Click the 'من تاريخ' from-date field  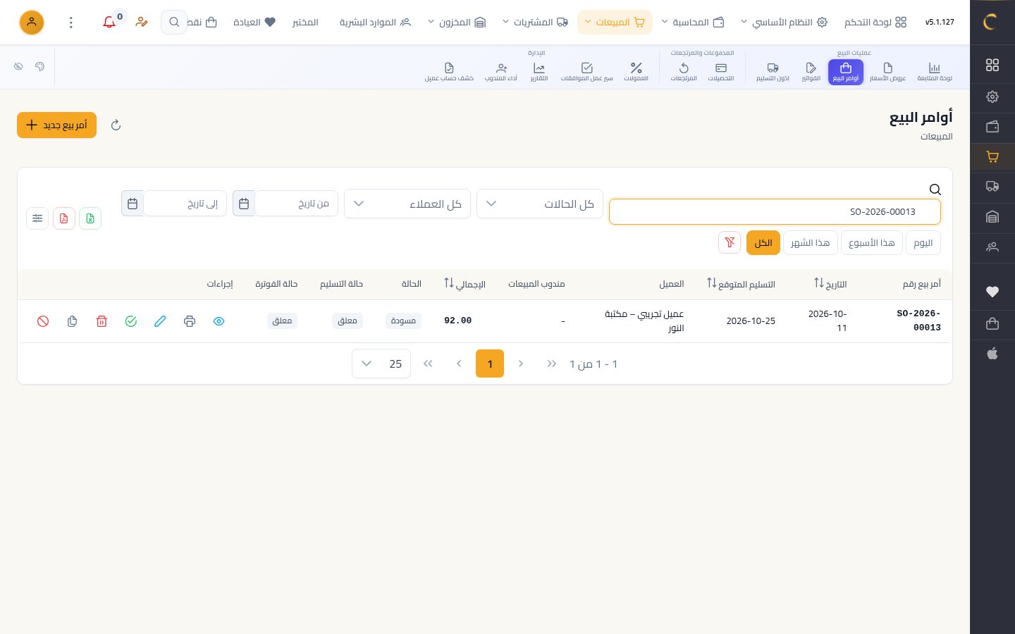(296, 204)
